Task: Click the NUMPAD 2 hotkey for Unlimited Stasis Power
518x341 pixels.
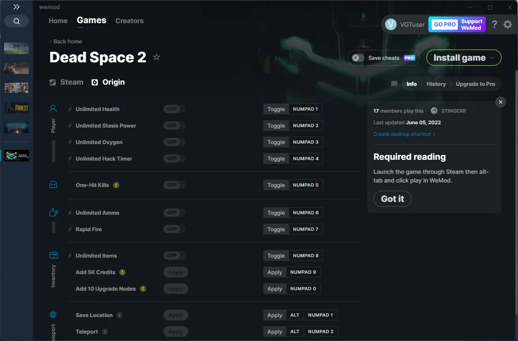Action: click(306, 126)
